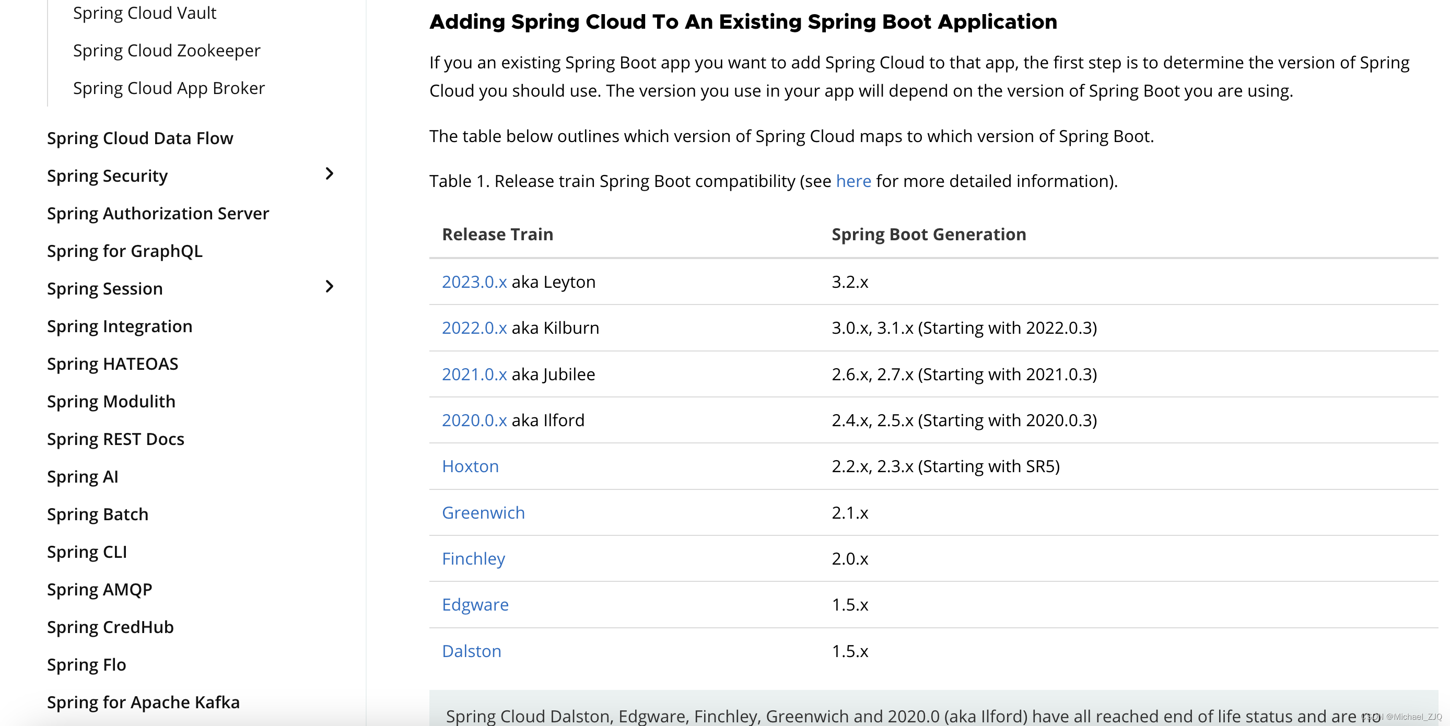Open Spring HATEOAS project page
The height and width of the screenshot is (726, 1450).
tap(113, 364)
